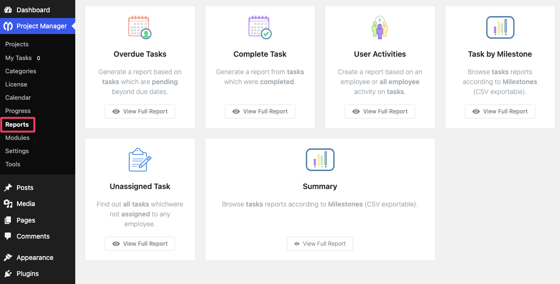Viewport: 560px width, 284px height.
Task: Click the Summary card title
Action: click(320, 186)
